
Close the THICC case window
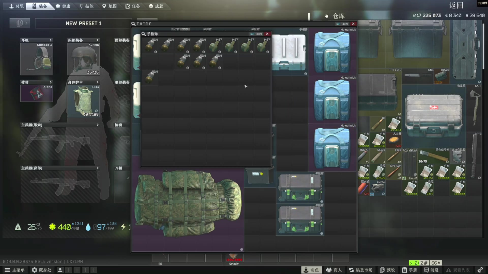(353, 24)
